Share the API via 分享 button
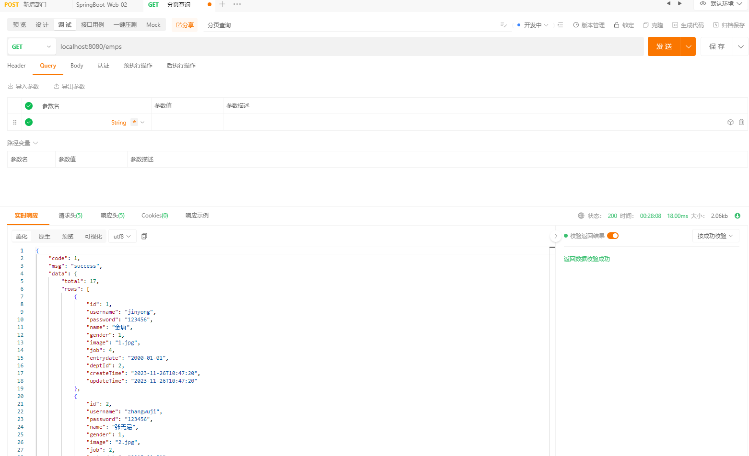The image size is (749, 456). pyautogui.click(x=185, y=24)
